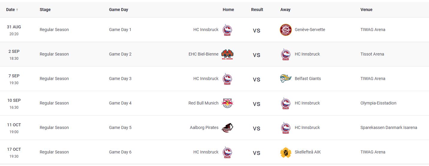Click the Aalborg Pirates team logo
The image size is (429, 166).
(x=227, y=128)
